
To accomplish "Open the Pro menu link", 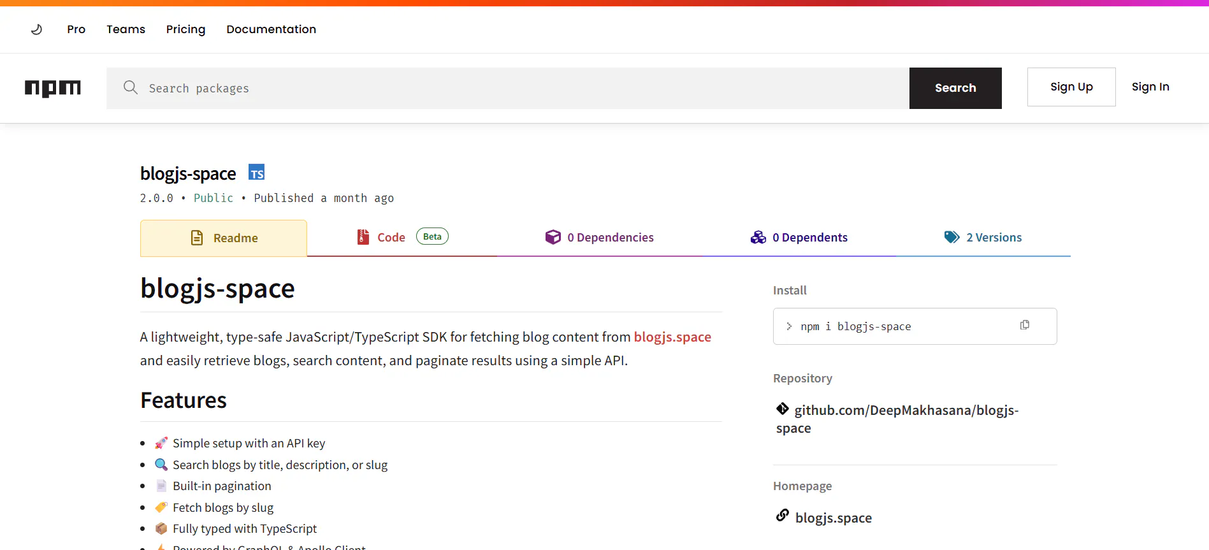I will (76, 29).
